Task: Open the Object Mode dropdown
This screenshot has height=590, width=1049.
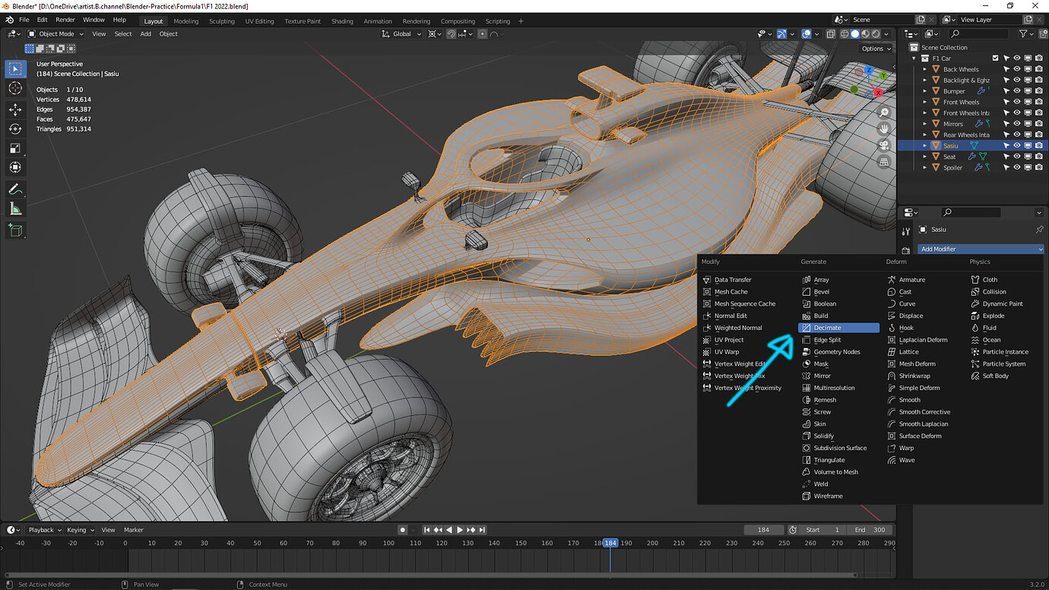Action: (56, 33)
